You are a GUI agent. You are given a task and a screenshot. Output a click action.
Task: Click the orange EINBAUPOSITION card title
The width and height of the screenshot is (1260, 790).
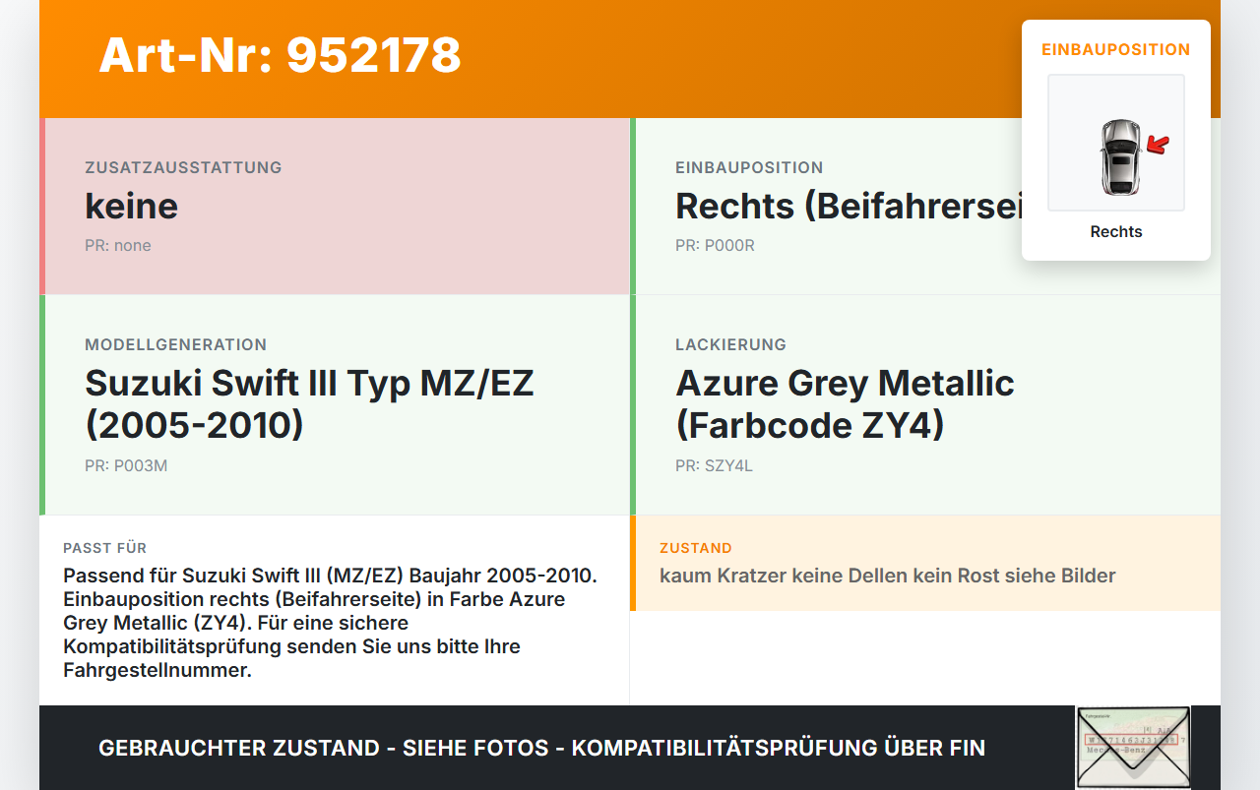point(1116,49)
